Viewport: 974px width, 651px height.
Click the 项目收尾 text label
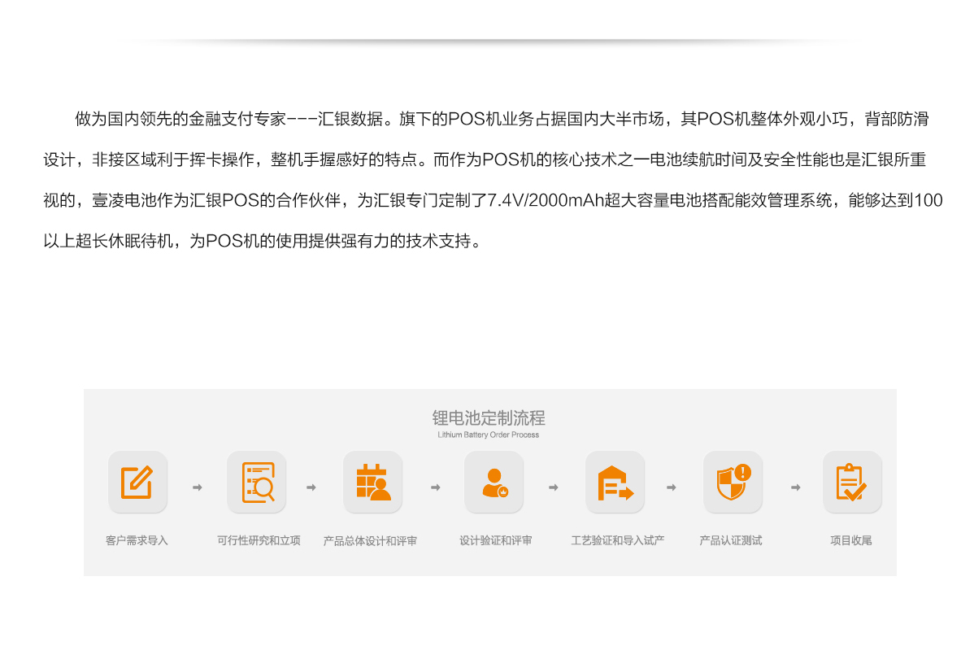pos(850,540)
